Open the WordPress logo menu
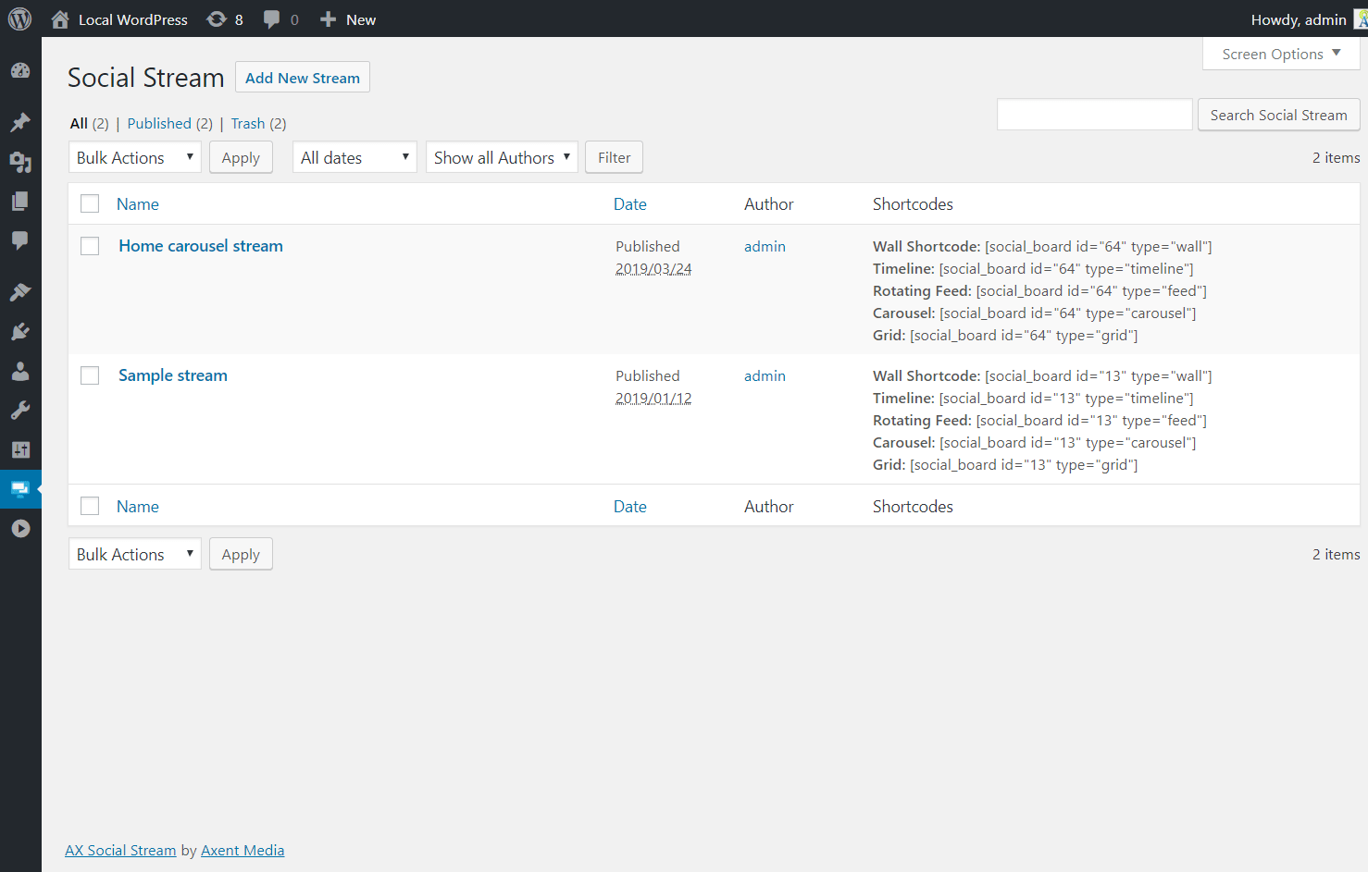Image resolution: width=1368 pixels, height=872 pixels. coord(19,19)
